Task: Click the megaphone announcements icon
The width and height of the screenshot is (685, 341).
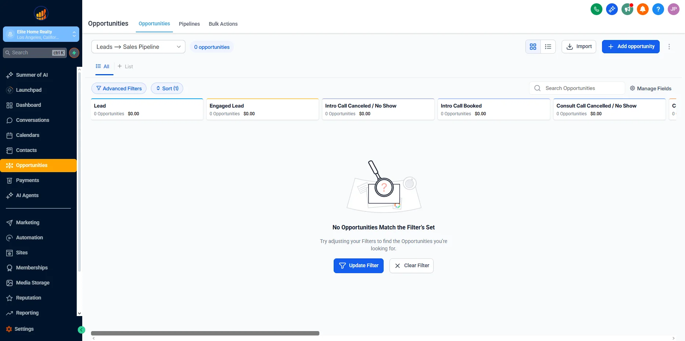Action: pos(627,9)
